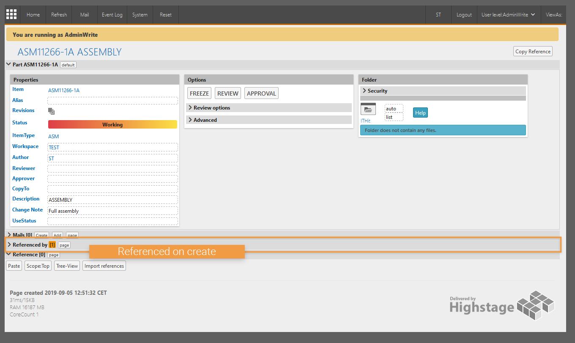Select the auto folder view option
Image resolution: width=575 pixels, height=343 pixels.
(x=394, y=109)
